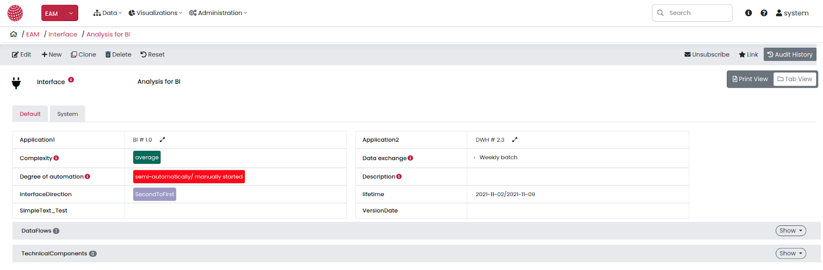
Task: Click Analysis for BI breadcrumb link
Action: pyautogui.click(x=109, y=34)
